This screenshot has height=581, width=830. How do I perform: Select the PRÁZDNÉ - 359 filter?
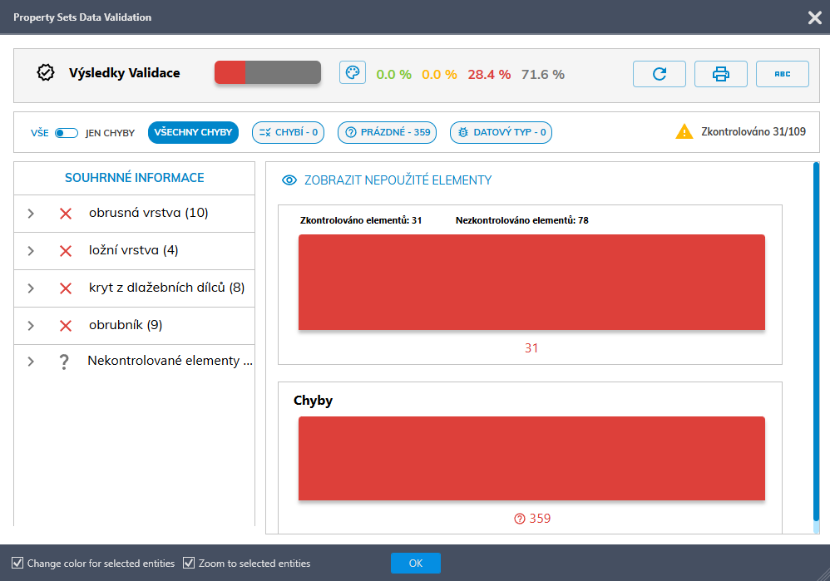pos(387,133)
